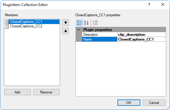
Task: Confirm changes with OK button
Action: tap(129, 102)
